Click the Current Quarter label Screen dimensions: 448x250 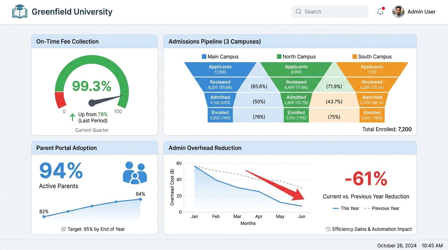click(x=92, y=130)
